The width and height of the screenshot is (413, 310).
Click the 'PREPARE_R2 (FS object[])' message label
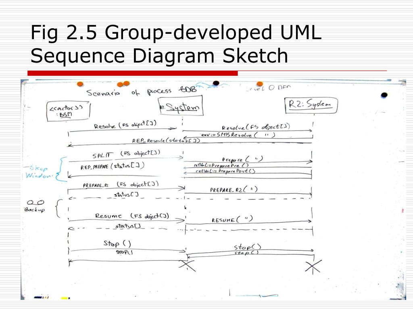121,184
